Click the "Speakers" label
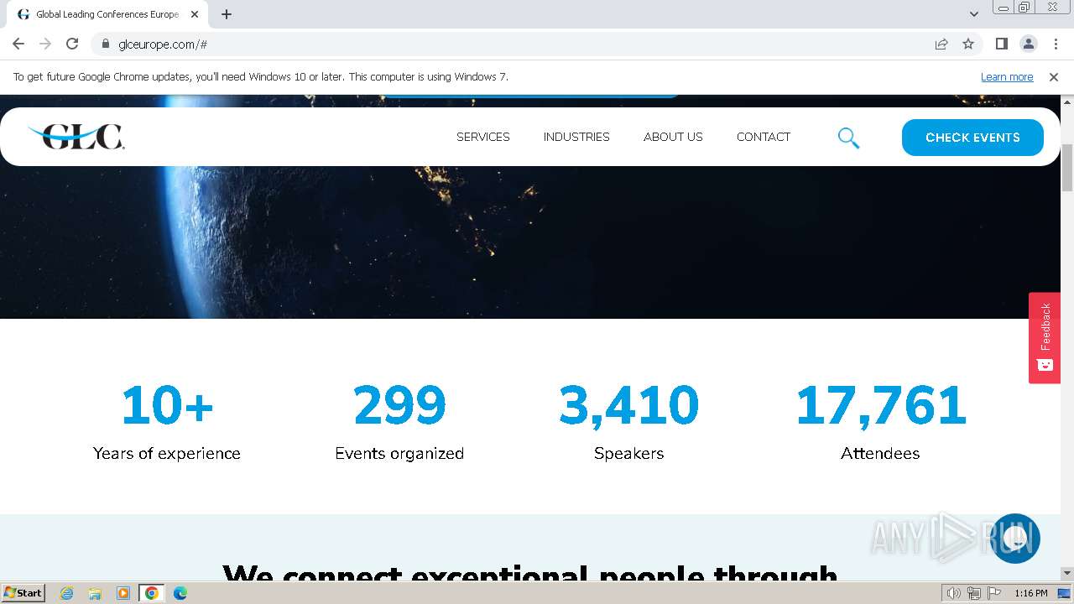The image size is (1074, 604). pyautogui.click(x=628, y=453)
